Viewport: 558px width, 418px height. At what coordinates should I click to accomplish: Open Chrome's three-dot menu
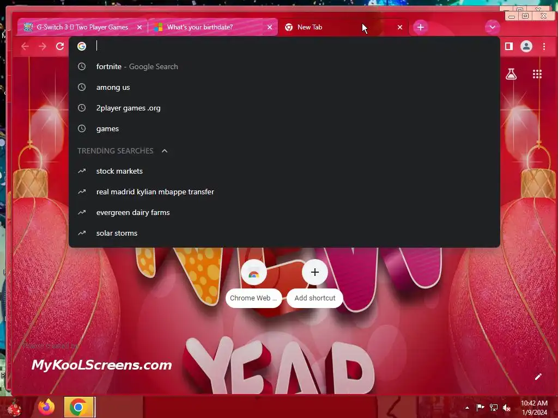544,46
